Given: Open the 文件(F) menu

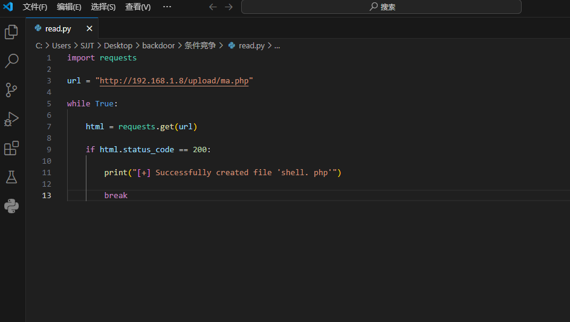Looking at the screenshot, I should click(x=35, y=7).
